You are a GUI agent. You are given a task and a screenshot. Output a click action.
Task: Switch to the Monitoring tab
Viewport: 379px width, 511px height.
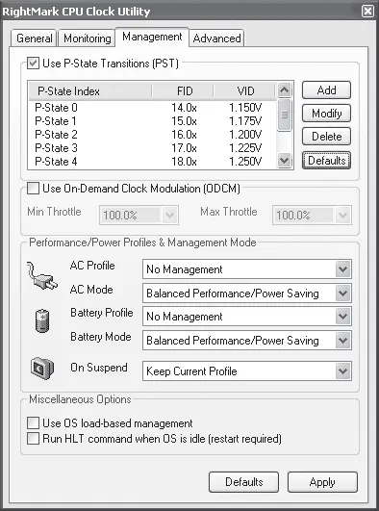[87, 38]
